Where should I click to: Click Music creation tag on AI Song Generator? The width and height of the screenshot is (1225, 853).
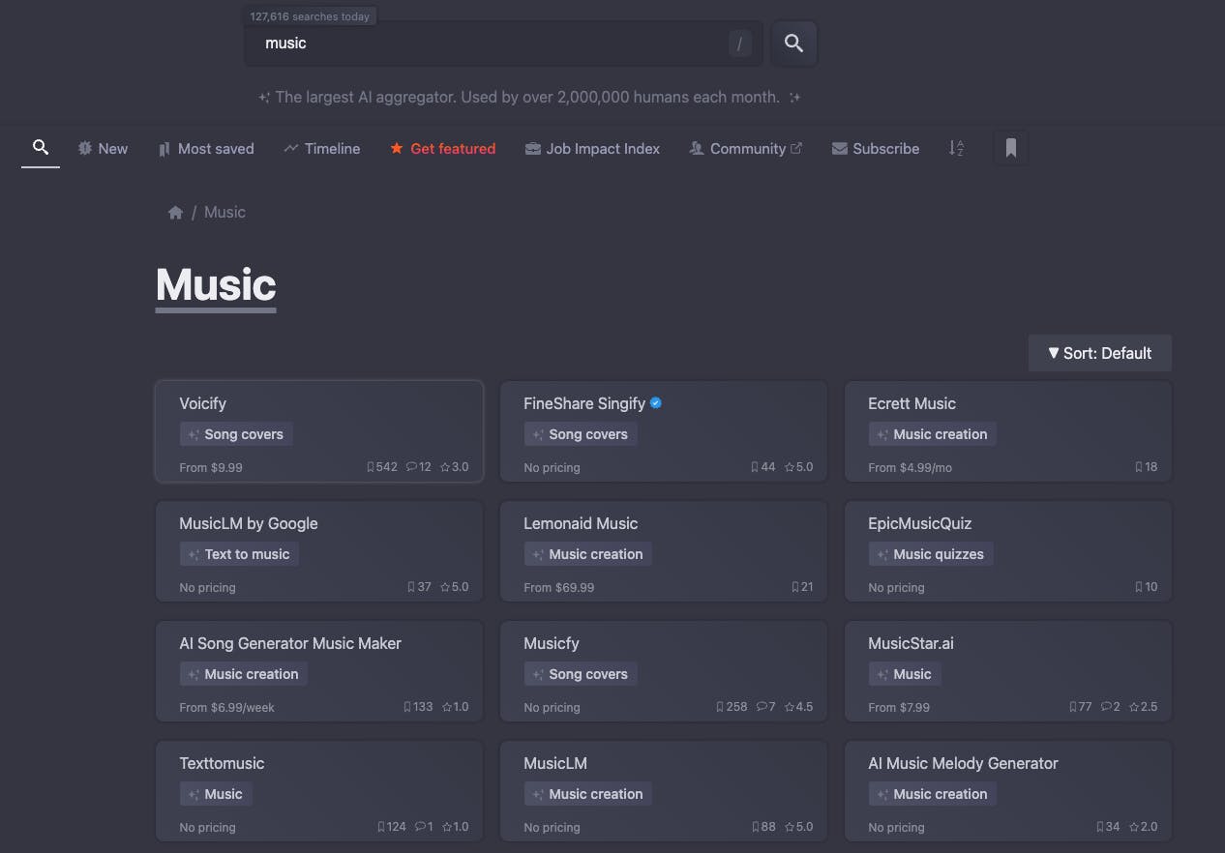[x=244, y=674]
